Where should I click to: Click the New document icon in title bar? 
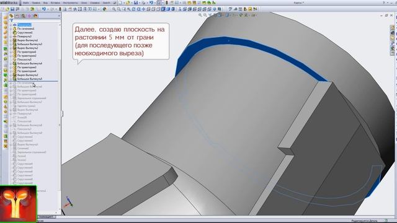[x=120, y=2]
